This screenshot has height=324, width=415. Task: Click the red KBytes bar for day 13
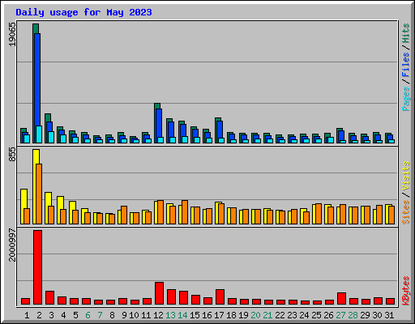(x=171, y=296)
